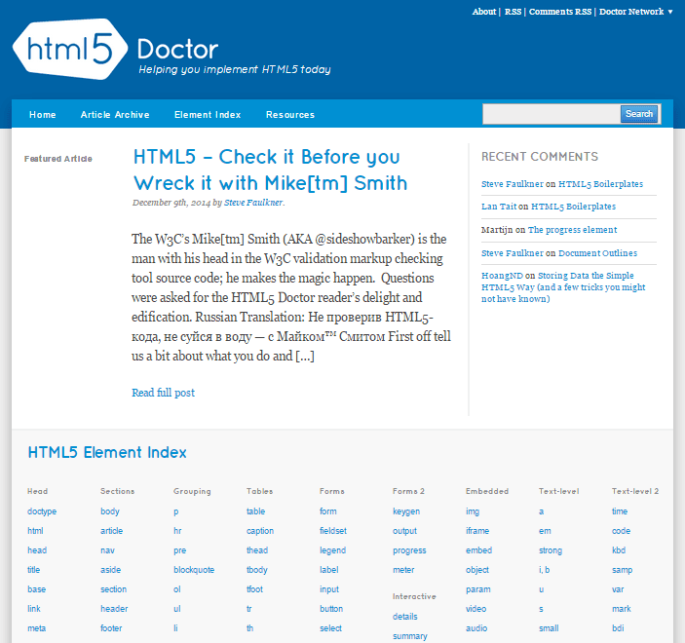Open Storing Data the Simple HTML5 Way link

(563, 287)
